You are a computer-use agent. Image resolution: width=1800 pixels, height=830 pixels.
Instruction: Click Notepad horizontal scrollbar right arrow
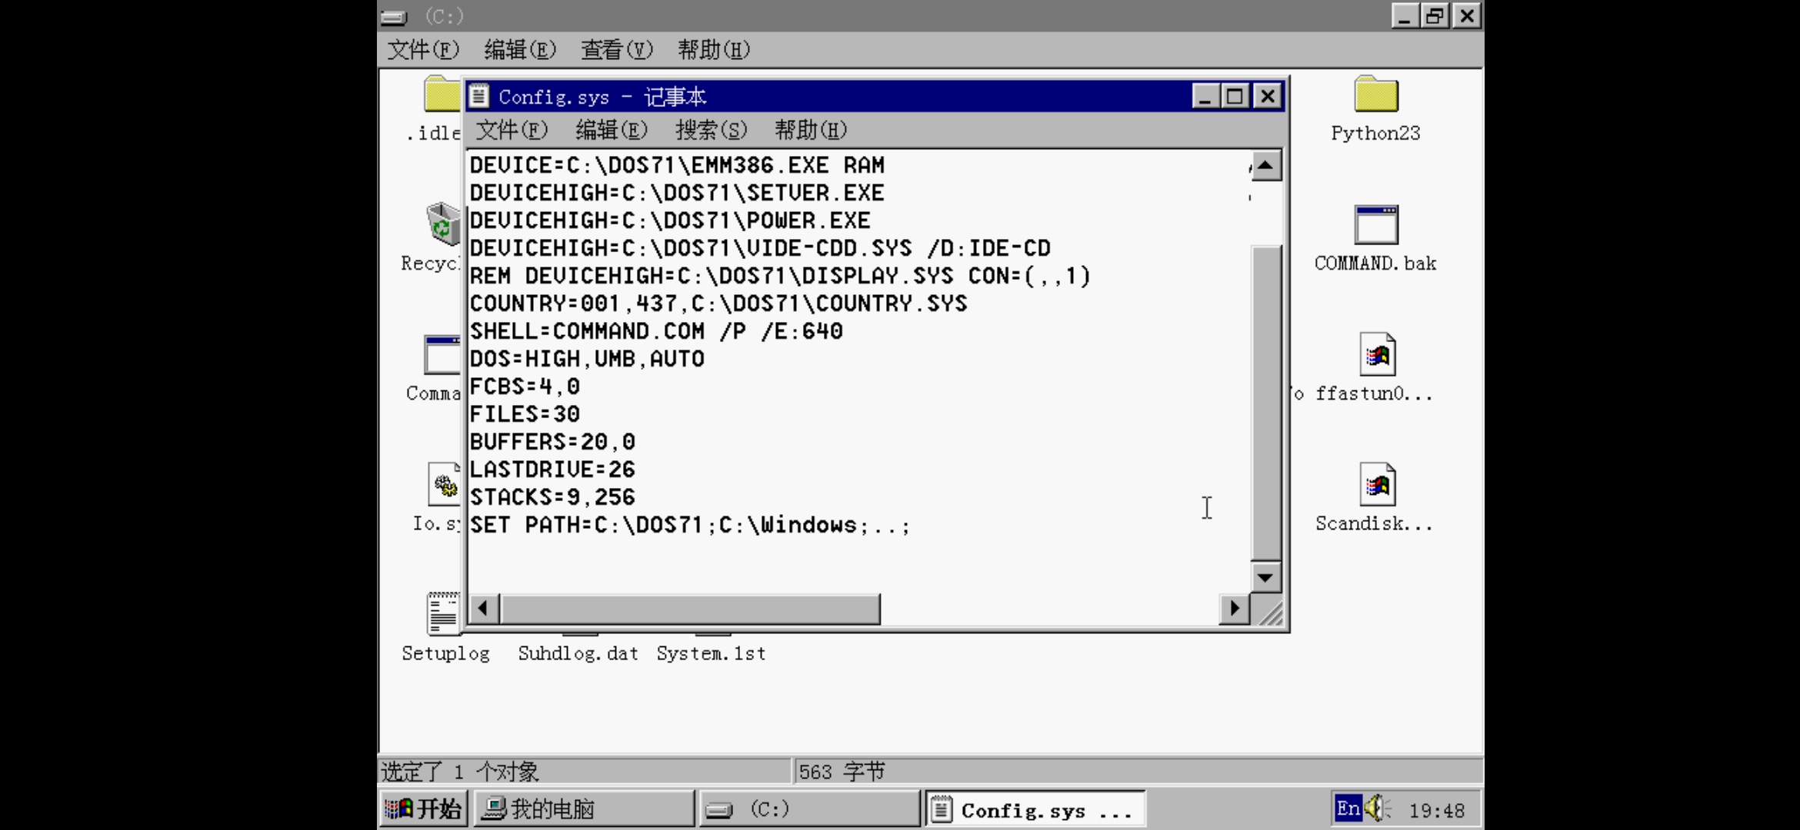[x=1234, y=609]
